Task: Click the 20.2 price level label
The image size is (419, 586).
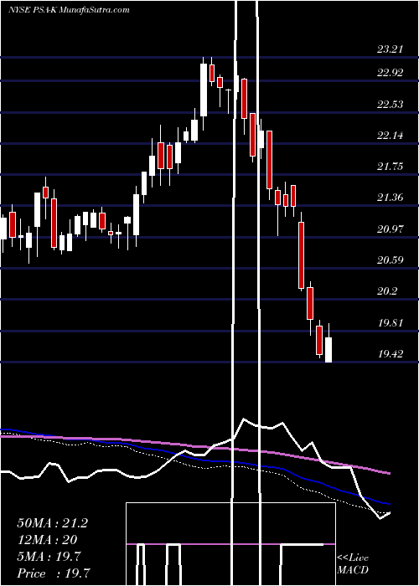Action: tap(387, 291)
